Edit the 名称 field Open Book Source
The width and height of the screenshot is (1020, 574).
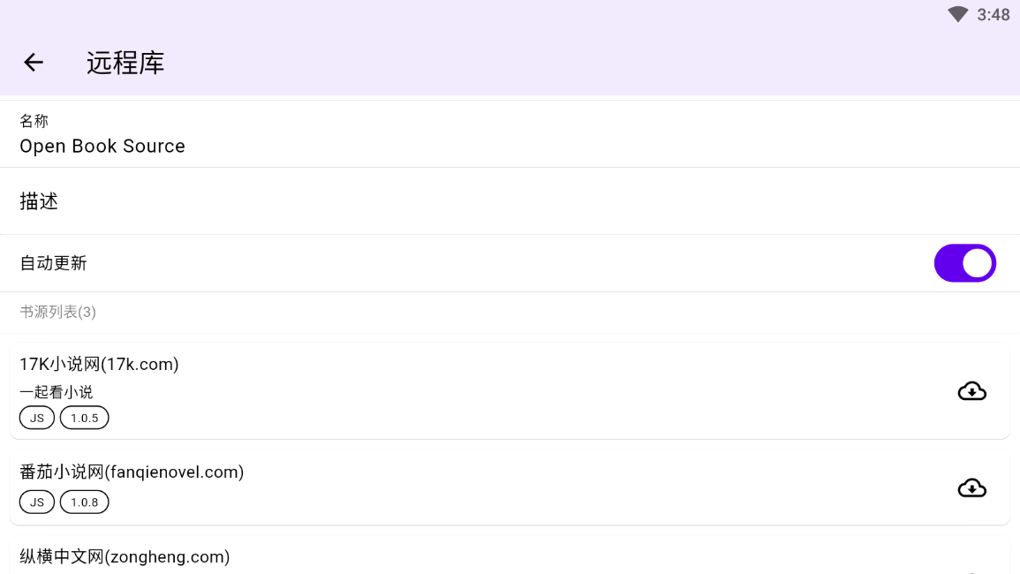[102, 147]
